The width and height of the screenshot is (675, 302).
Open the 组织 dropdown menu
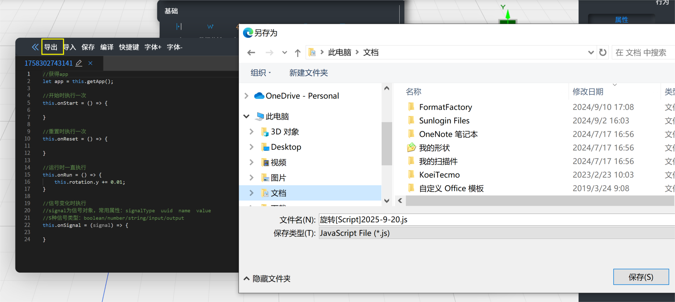[261, 73]
